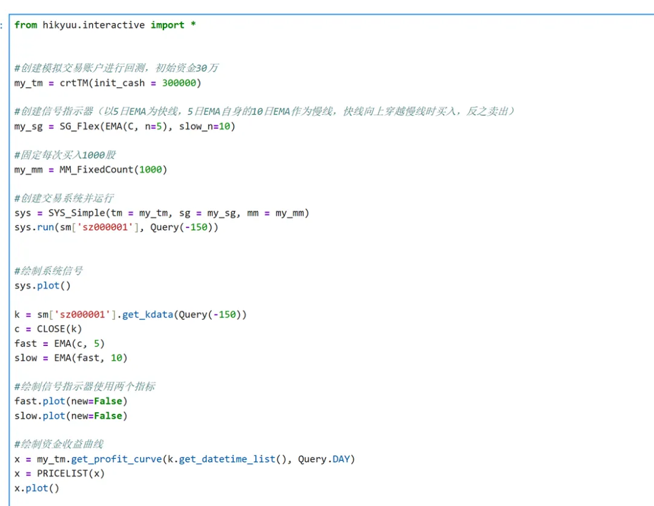The width and height of the screenshot is (654, 506).
Task: Click the line "sys.run(sm['sz000001'], Query(-150))"
Action: click(116, 227)
